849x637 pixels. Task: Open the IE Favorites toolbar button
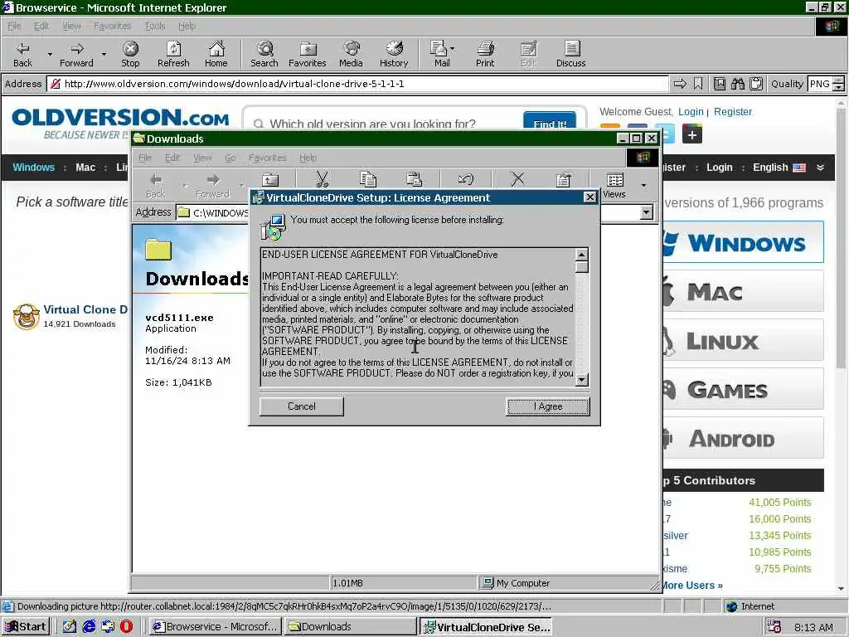click(308, 54)
